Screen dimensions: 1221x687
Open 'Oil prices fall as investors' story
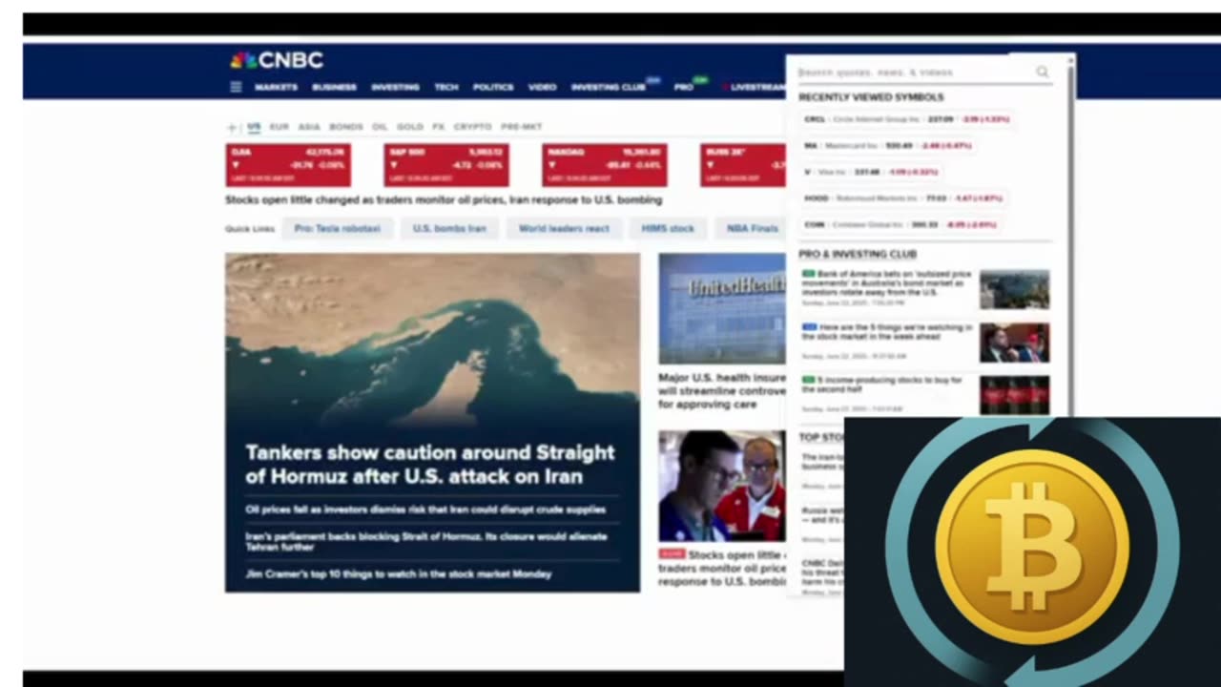pos(425,510)
